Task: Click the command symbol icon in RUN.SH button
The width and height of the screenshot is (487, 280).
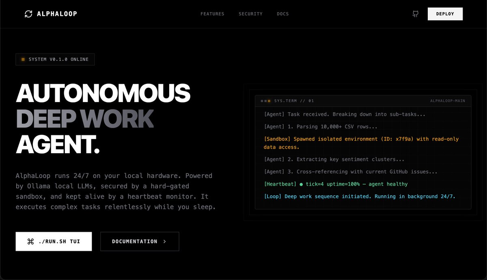Action: pyautogui.click(x=30, y=242)
